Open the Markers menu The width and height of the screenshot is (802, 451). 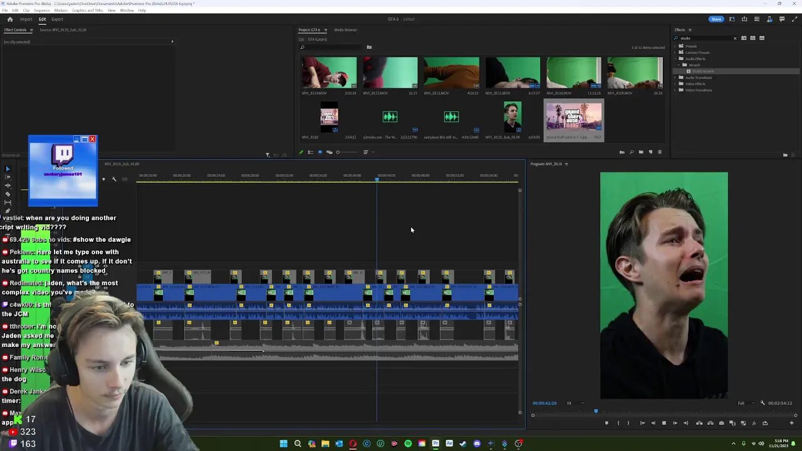61,11
